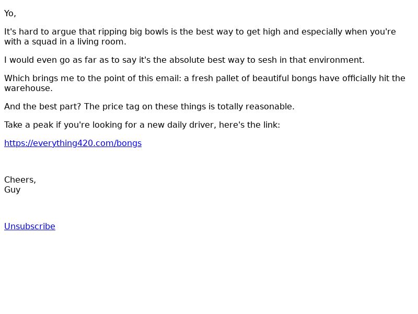The height and width of the screenshot is (314, 418).
Task: Click the "Yo," greeting text
Action: click(x=10, y=14)
